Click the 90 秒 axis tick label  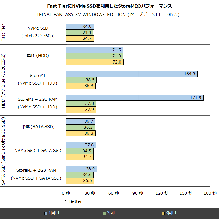click(137, 193)
